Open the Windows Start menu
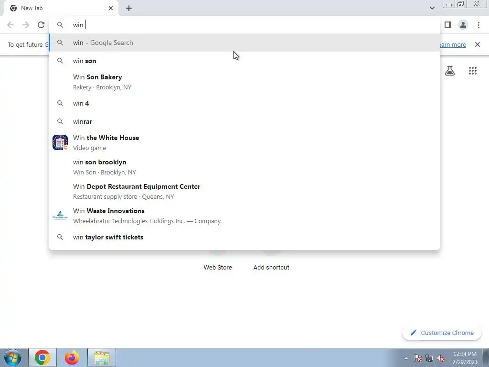The width and height of the screenshot is (489, 367). click(x=13, y=357)
